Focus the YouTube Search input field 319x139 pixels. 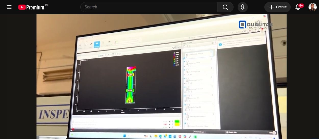(x=149, y=7)
